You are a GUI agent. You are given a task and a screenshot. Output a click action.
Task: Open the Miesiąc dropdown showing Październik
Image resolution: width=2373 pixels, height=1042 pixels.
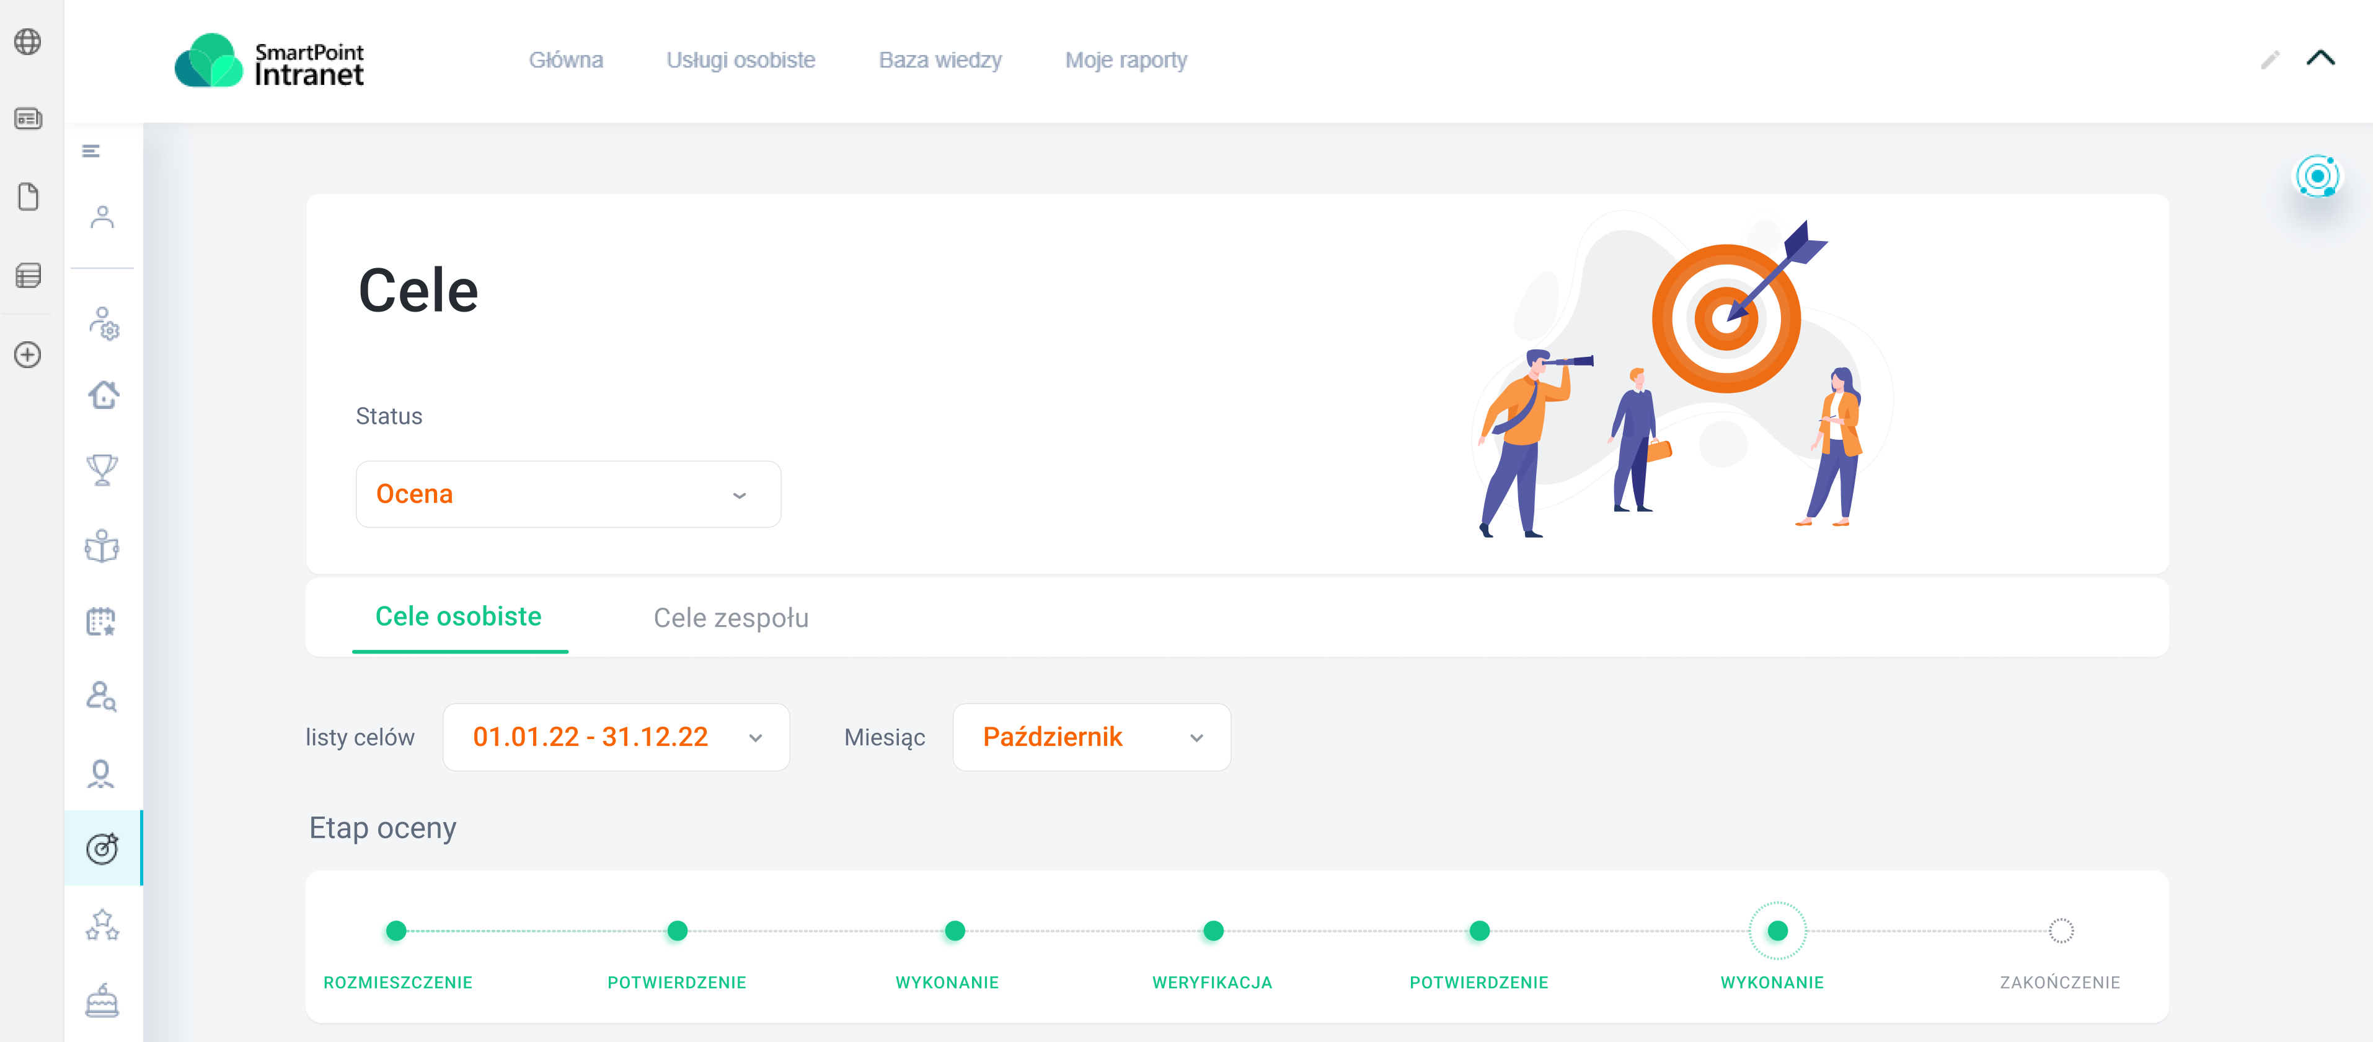(1090, 737)
